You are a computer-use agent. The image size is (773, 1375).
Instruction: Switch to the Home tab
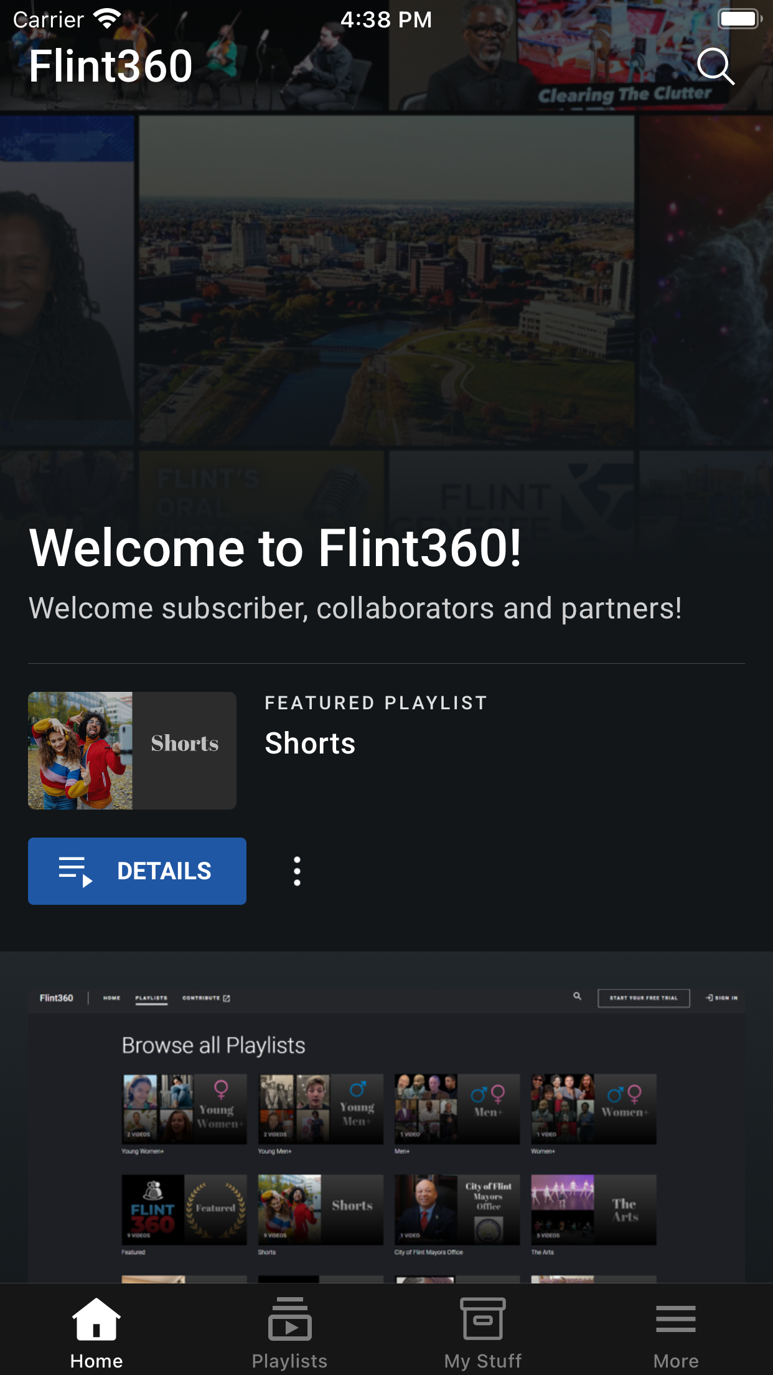96,1332
